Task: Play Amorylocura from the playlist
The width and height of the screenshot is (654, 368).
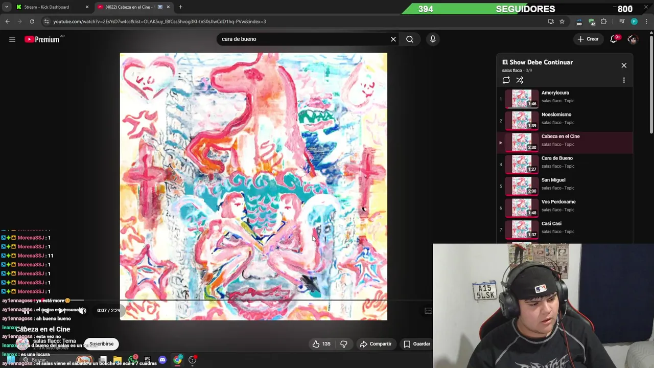Action: pyautogui.click(x=565, y=99)
